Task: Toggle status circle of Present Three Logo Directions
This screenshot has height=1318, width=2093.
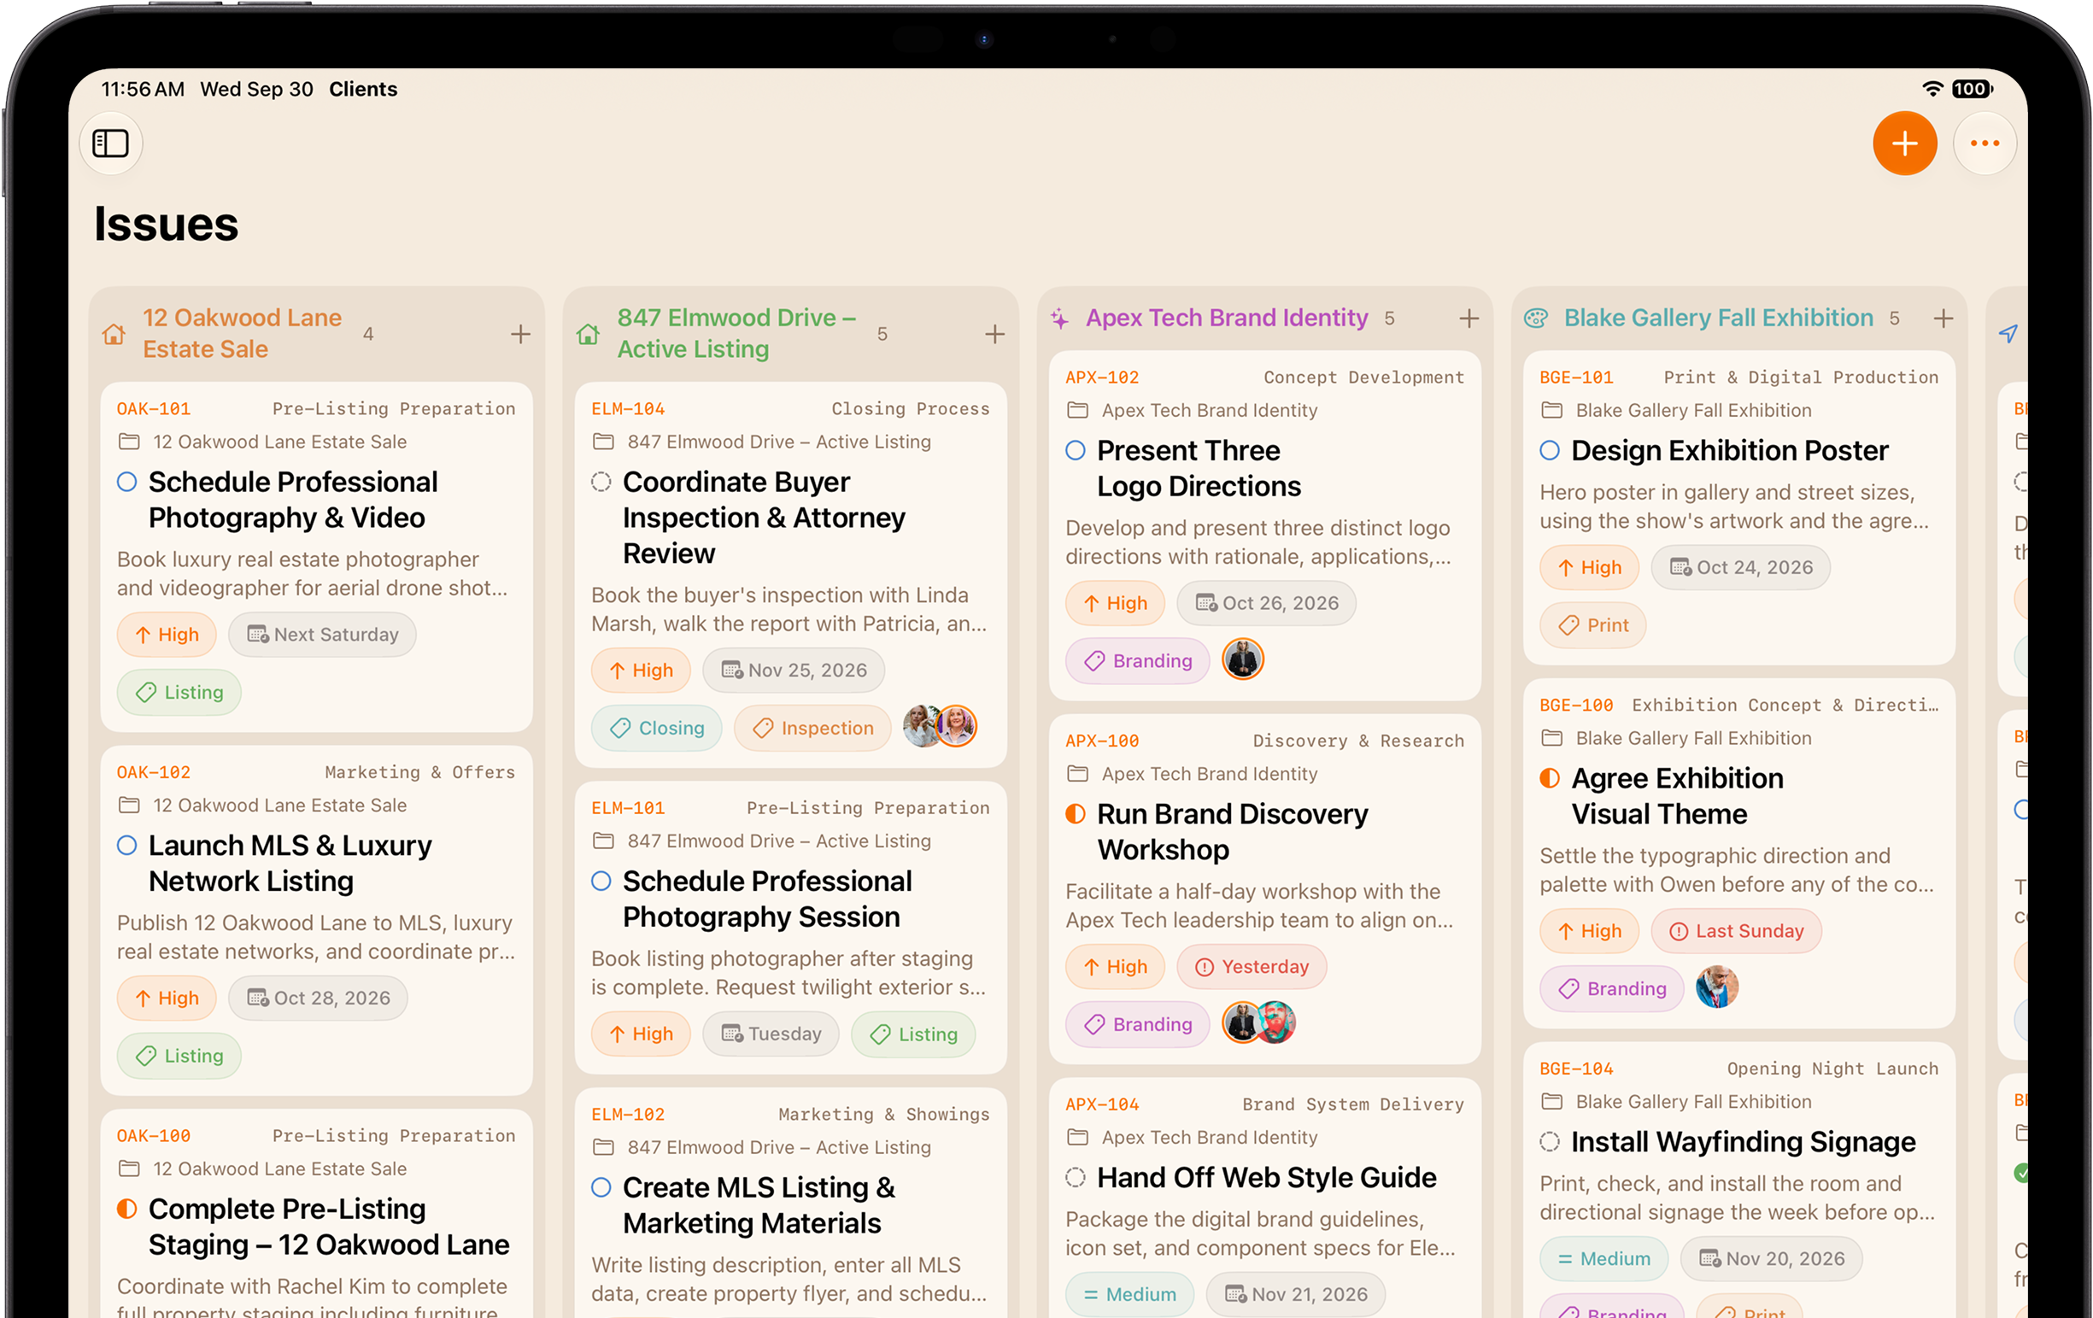Action: coord(1076,450)
